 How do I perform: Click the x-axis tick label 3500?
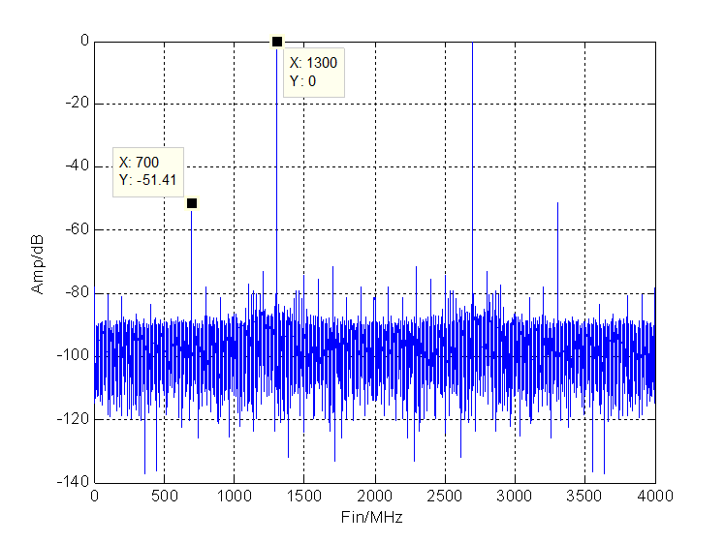coord(584,496)
